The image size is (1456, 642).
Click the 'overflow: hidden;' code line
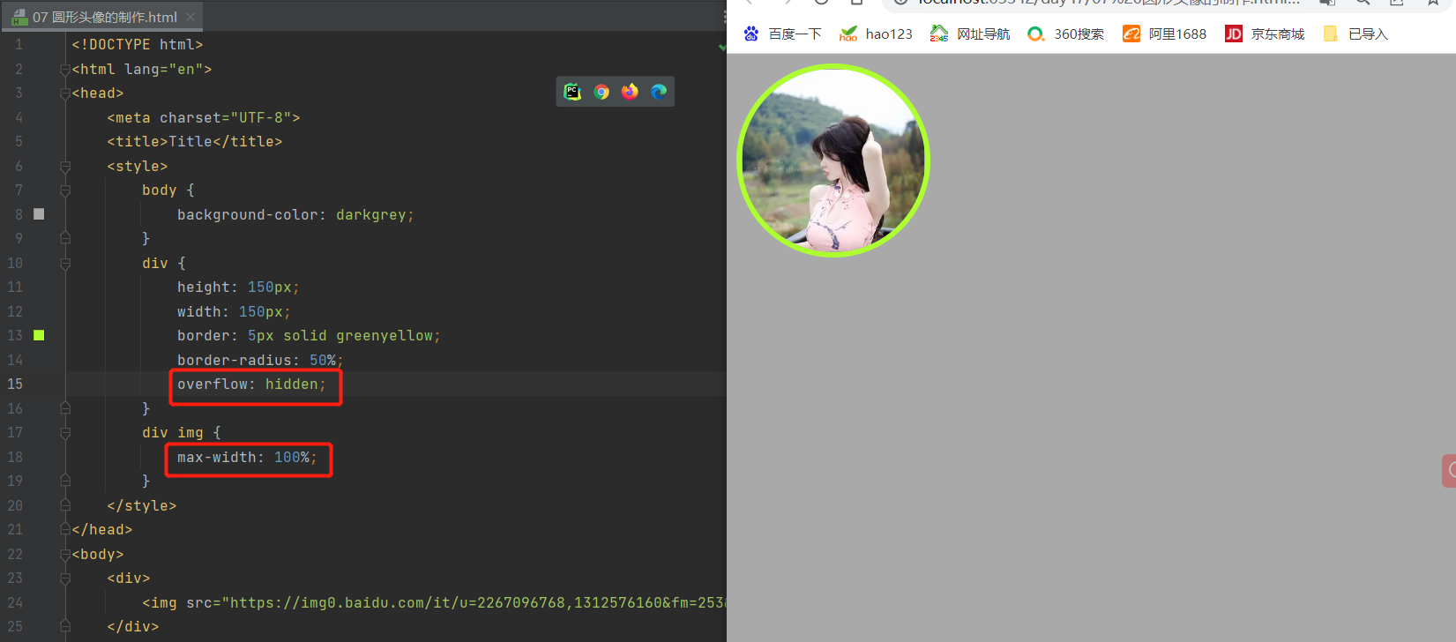pyautogui.click(x=251, y=384)
